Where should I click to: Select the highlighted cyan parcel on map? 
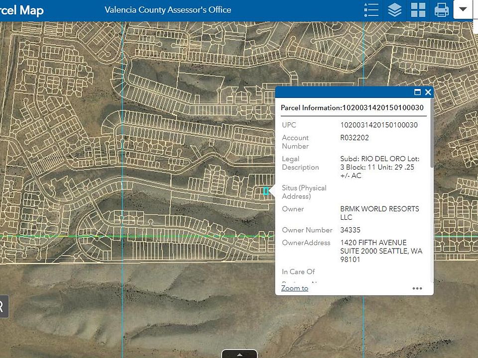(266, 191)
